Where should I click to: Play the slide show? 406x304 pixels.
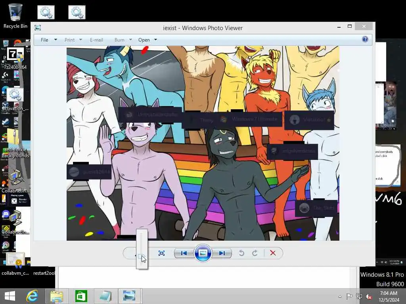pyautogui.click(x=203, y=253)
